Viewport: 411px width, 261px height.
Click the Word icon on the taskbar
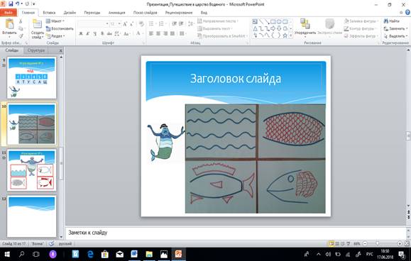click(134, 254)
